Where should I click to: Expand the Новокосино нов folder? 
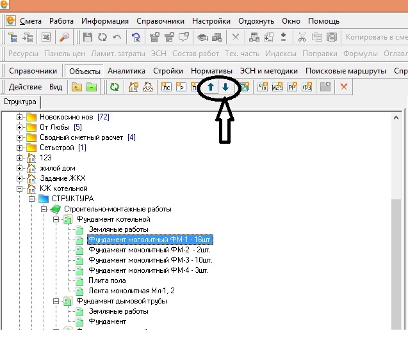19,117
